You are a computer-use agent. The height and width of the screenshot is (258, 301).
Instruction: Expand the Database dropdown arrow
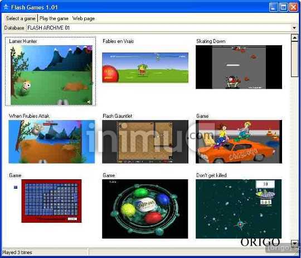[x=294, y=28]
